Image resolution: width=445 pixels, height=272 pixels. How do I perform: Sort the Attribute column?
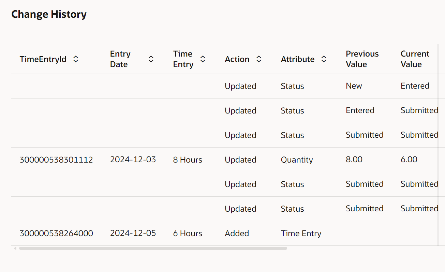tap(324, 59)
